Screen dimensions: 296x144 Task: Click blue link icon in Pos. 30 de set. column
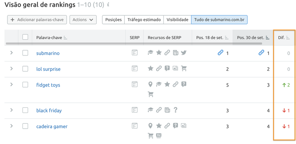coord(261,53)
